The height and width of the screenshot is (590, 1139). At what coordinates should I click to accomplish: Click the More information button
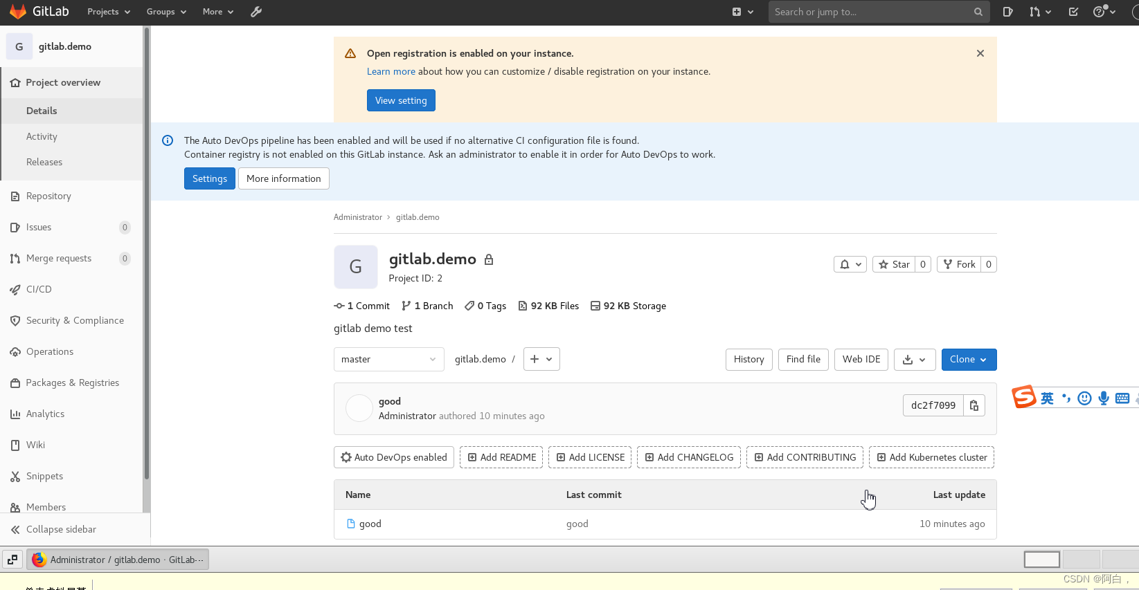(x=283, y=178)
